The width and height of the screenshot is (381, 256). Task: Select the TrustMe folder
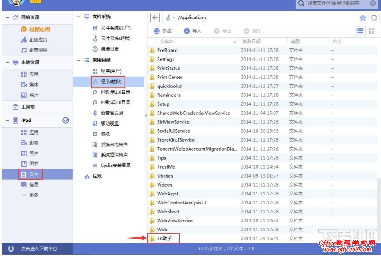[262, 167]
